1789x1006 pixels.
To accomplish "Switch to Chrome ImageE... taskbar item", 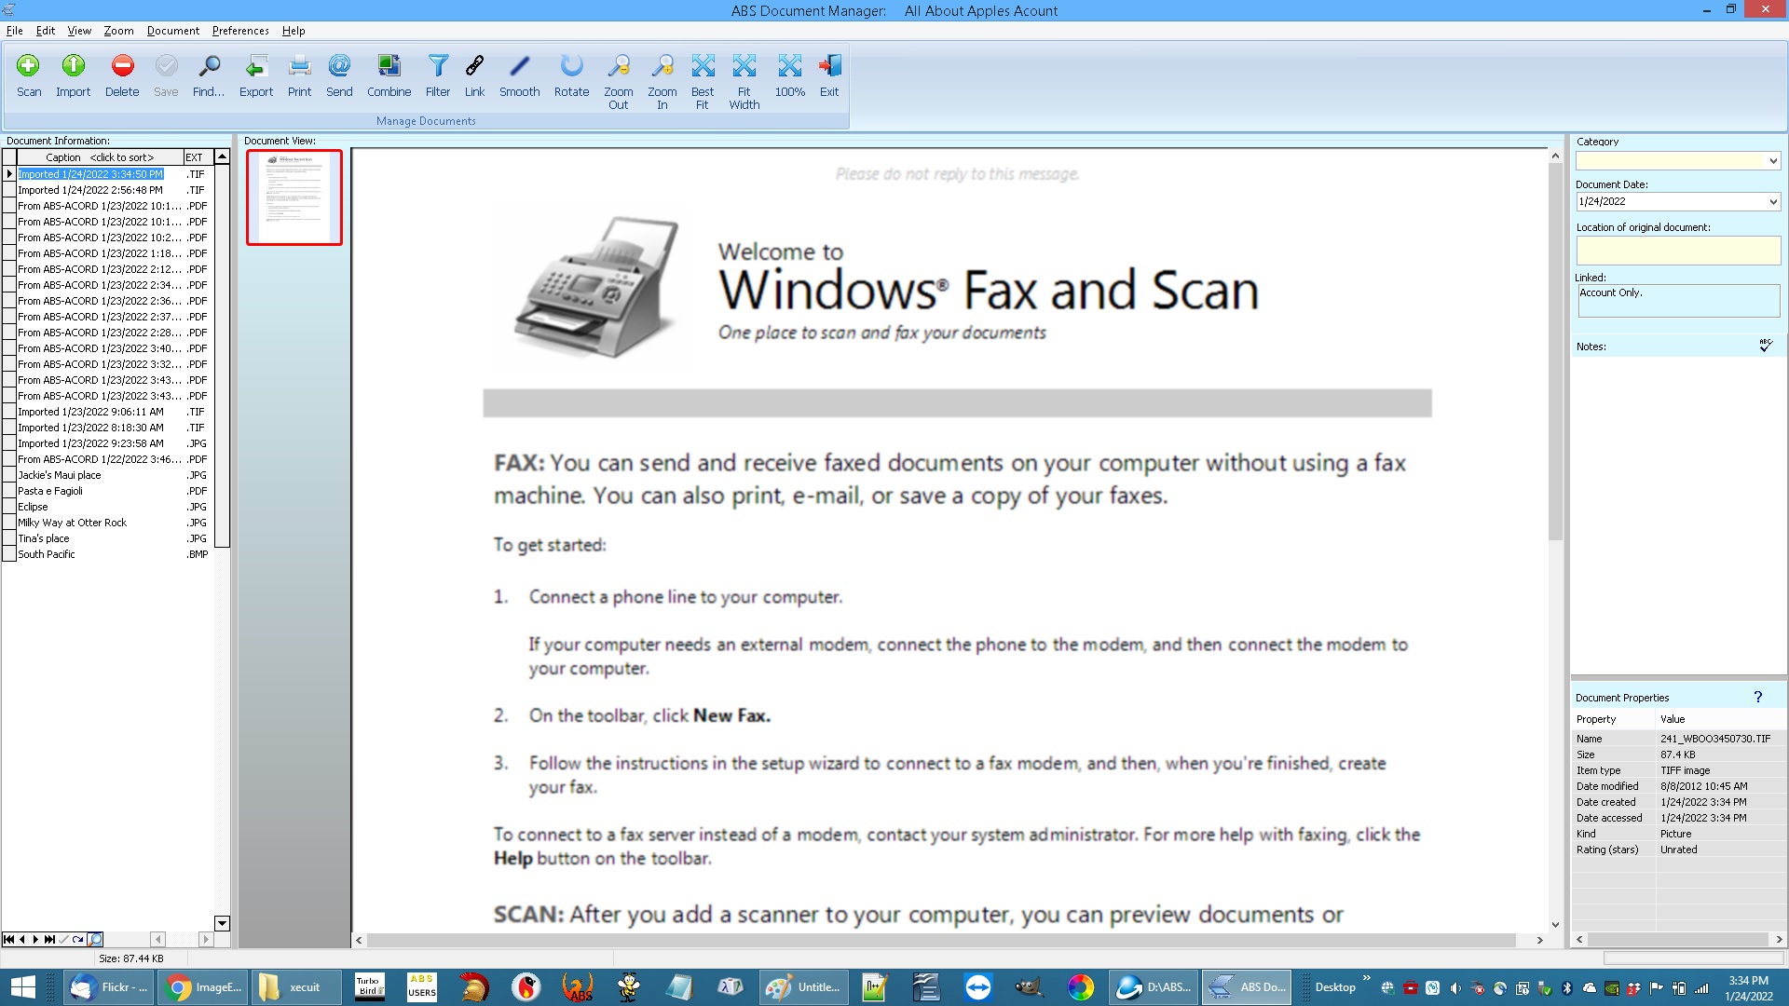I will [202, 987].
